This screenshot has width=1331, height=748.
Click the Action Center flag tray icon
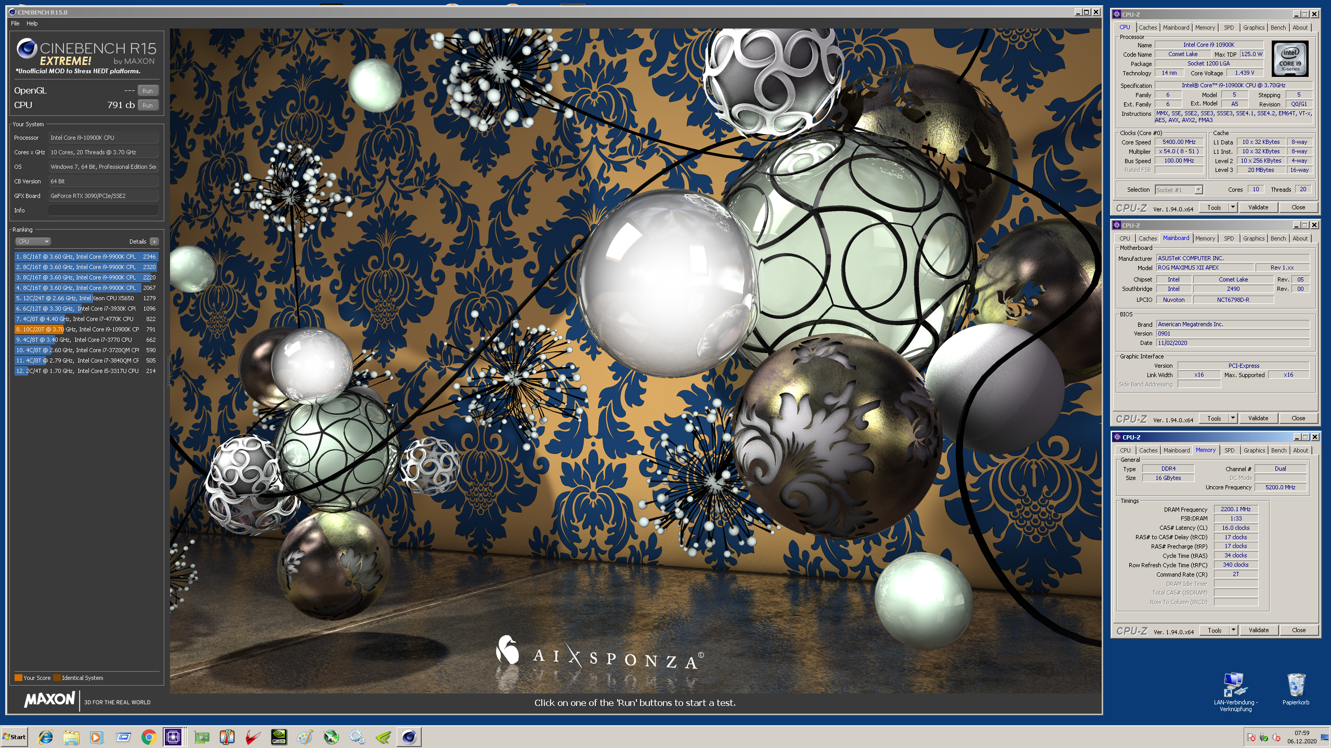tap(1251, 738)
